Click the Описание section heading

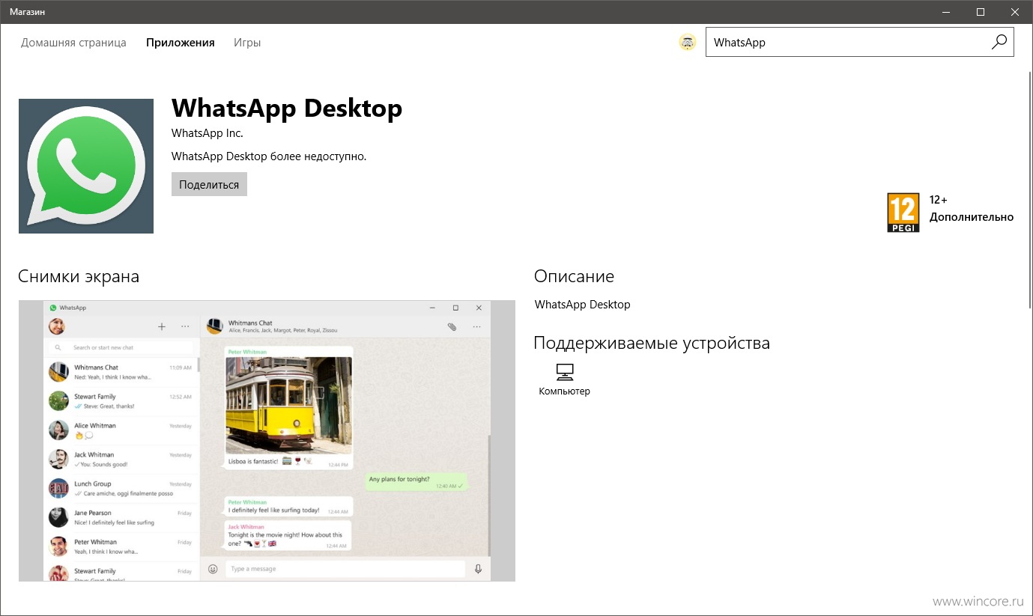[x=575, y=276]
